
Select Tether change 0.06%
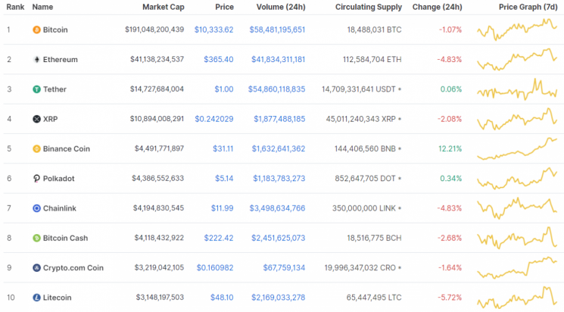(x=451, y=89)
